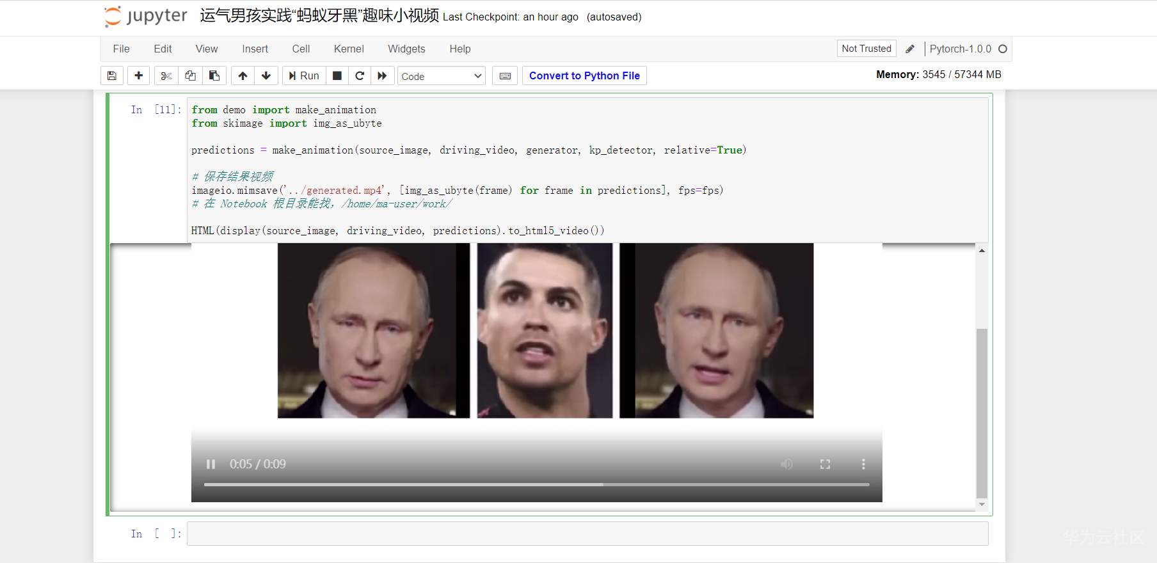Paste cells below icon
The image size is (1157, 563).
tap(214, 75)
